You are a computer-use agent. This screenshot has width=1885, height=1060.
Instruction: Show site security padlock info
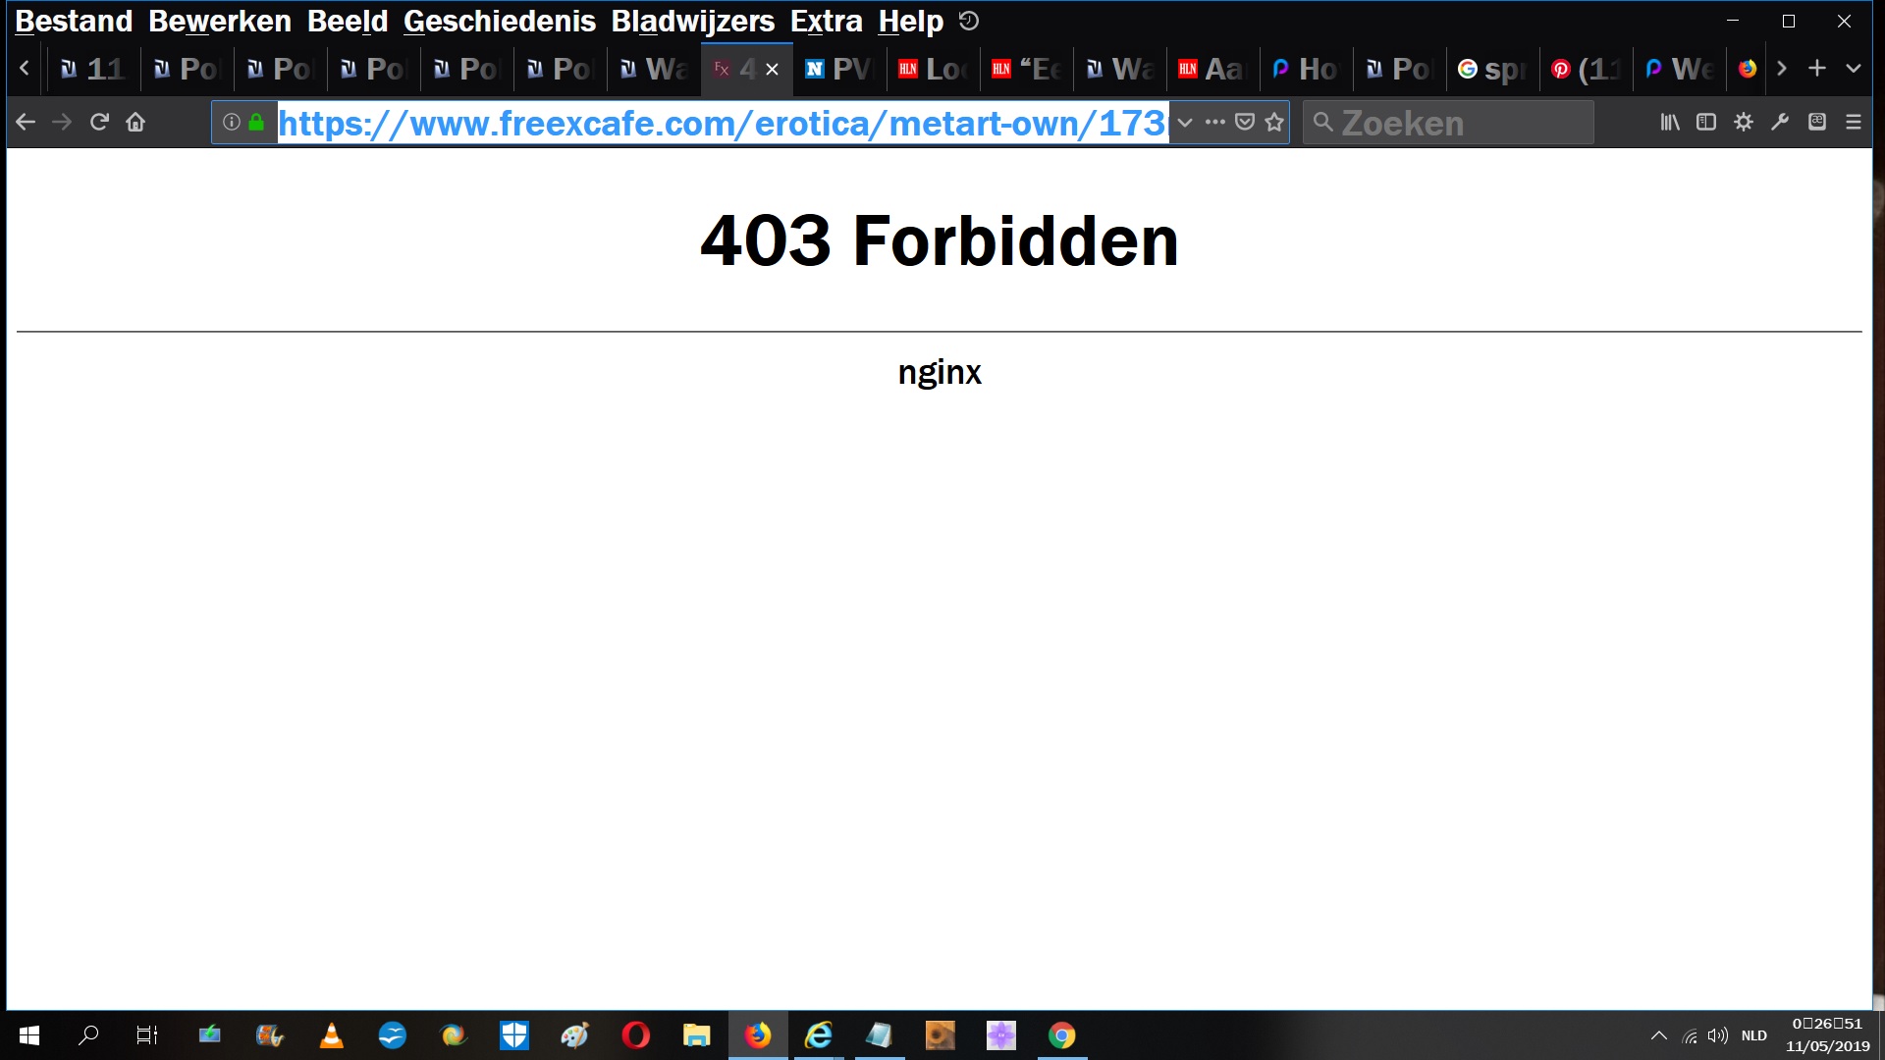click(256, 122)
